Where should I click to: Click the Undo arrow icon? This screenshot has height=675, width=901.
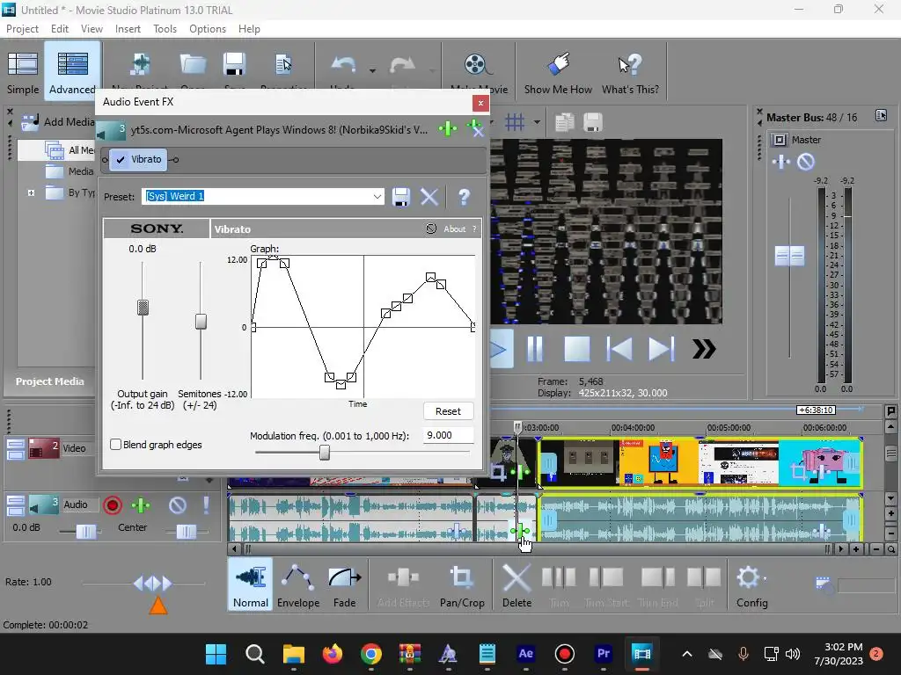[343, 65]
